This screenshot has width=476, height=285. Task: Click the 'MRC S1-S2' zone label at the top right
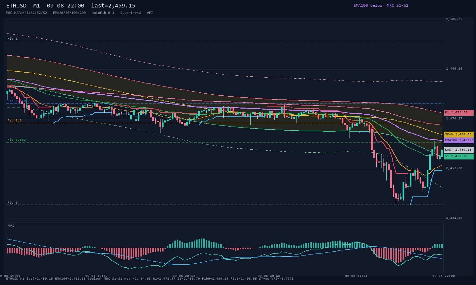pos(397,5)
